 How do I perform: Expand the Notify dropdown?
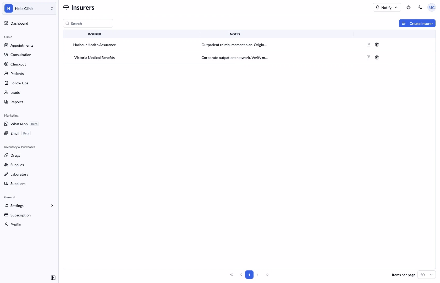(387, 7)
